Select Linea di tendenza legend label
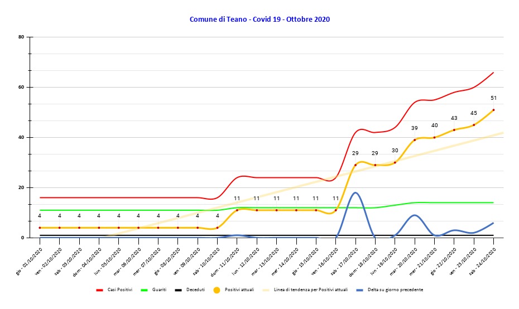Image resolution: width=519 pixels, height=309 pixels. 311,290
